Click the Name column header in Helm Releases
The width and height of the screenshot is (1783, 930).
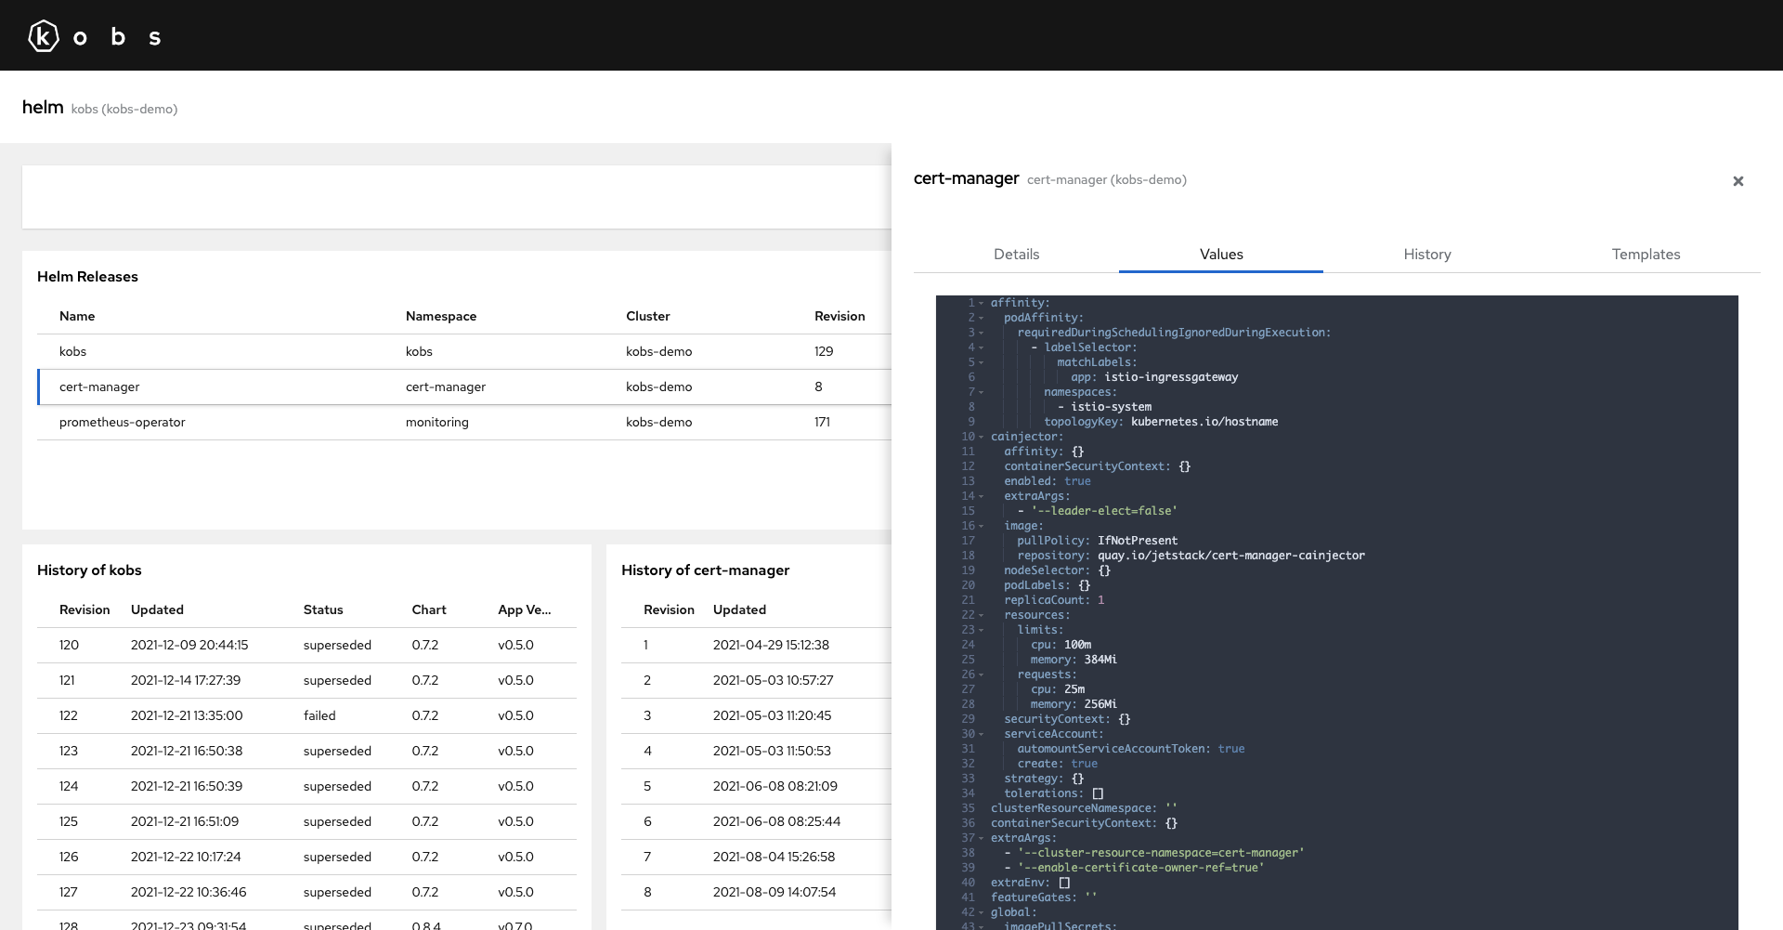coord(77,317)
